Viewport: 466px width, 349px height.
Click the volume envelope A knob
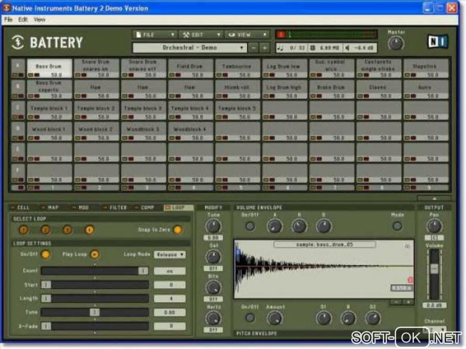coord(275,227)
